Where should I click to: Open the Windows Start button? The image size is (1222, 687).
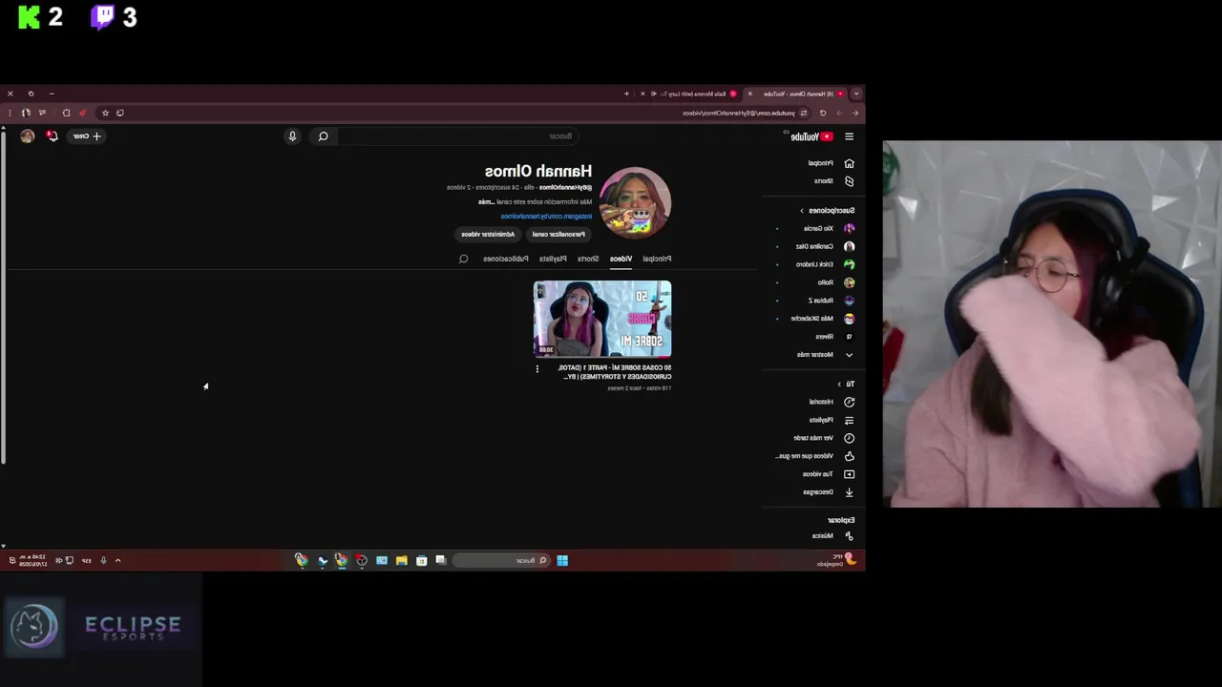click(562, 561)
